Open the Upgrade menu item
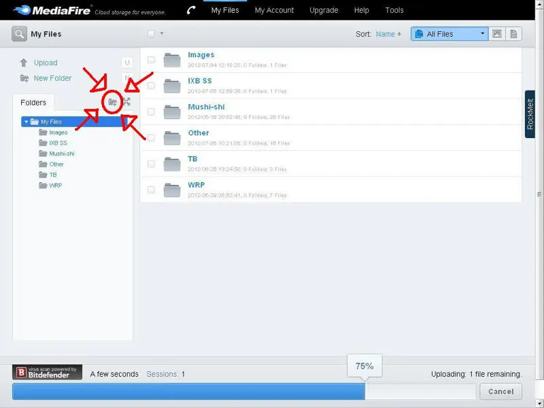 click(x=324, y=10)
